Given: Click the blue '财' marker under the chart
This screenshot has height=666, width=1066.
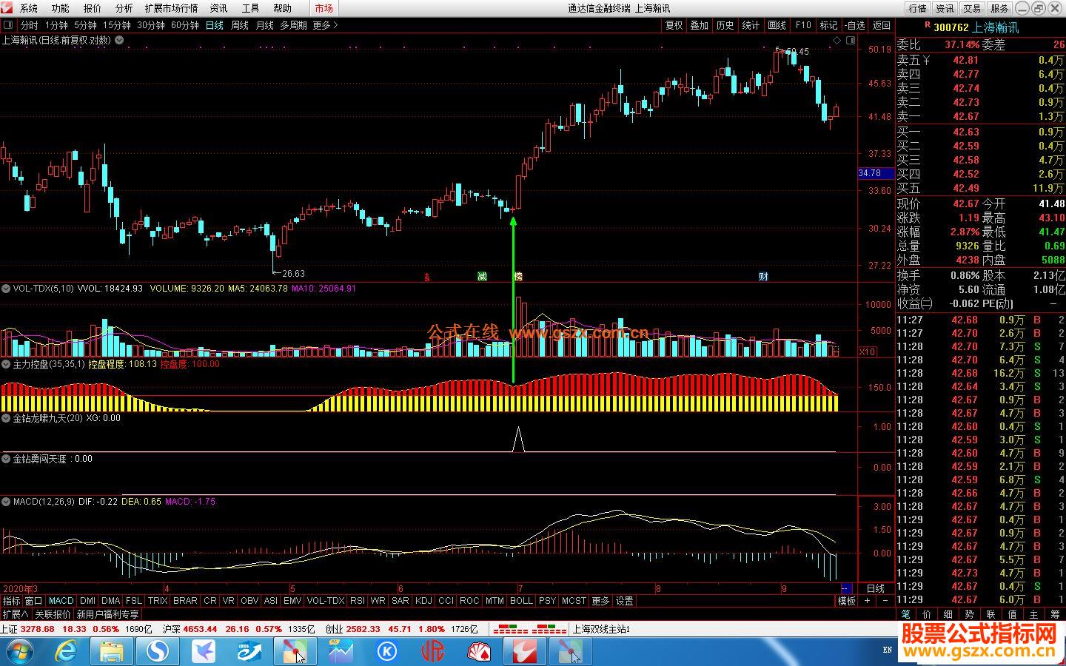Looking at the screenshot, I should (763, 277).
